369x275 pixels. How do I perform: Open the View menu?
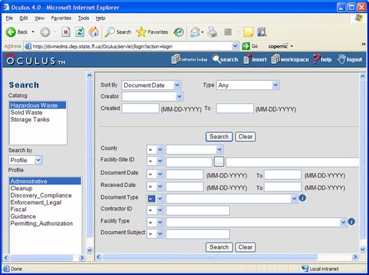39,18
